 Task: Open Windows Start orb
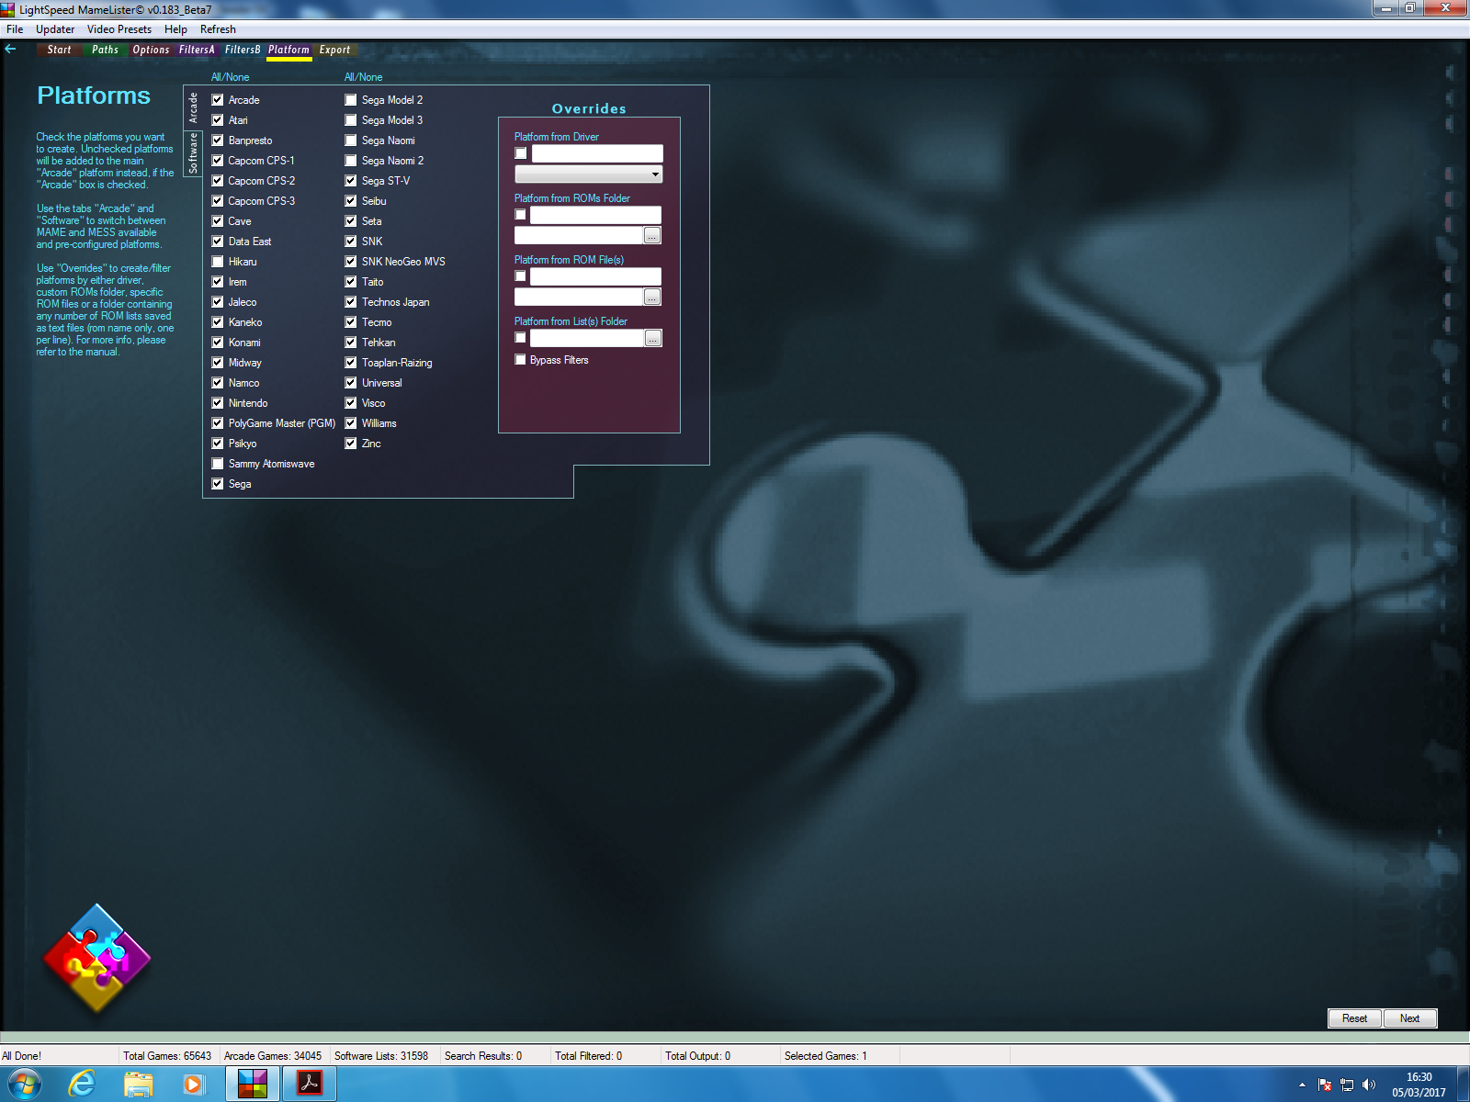(25, 1085)
